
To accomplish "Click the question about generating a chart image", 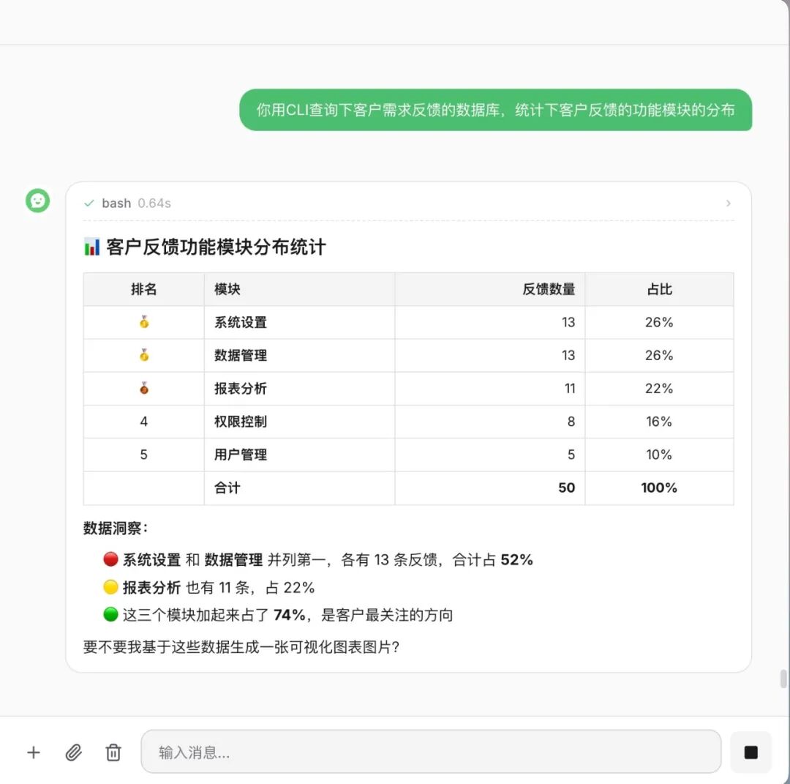I will tap(241, 647).
